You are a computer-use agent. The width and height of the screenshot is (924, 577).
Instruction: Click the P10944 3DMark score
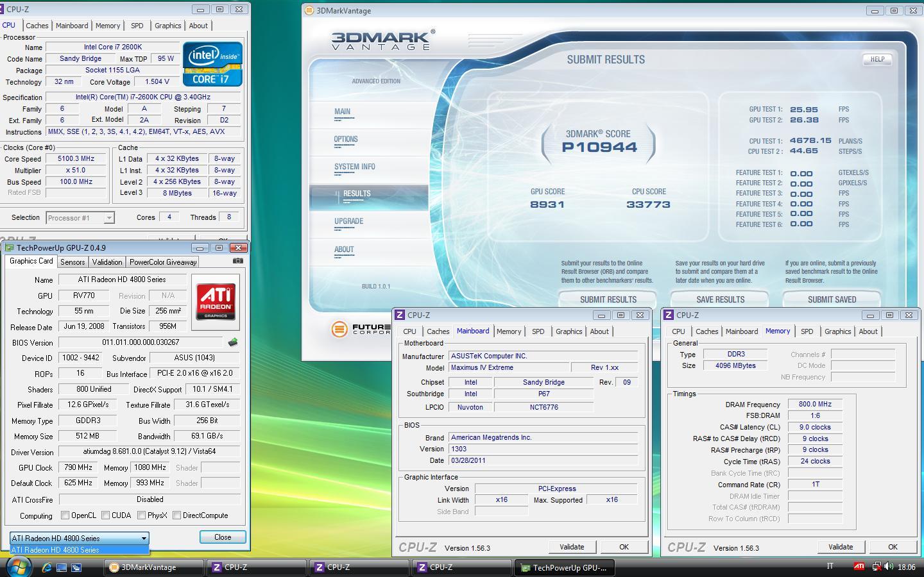(599, 147)
